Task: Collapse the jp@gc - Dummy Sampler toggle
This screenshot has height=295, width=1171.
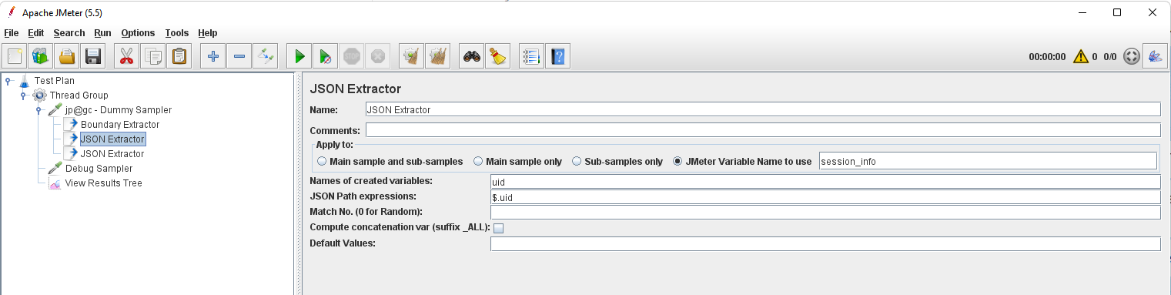Action: (38, 110)
